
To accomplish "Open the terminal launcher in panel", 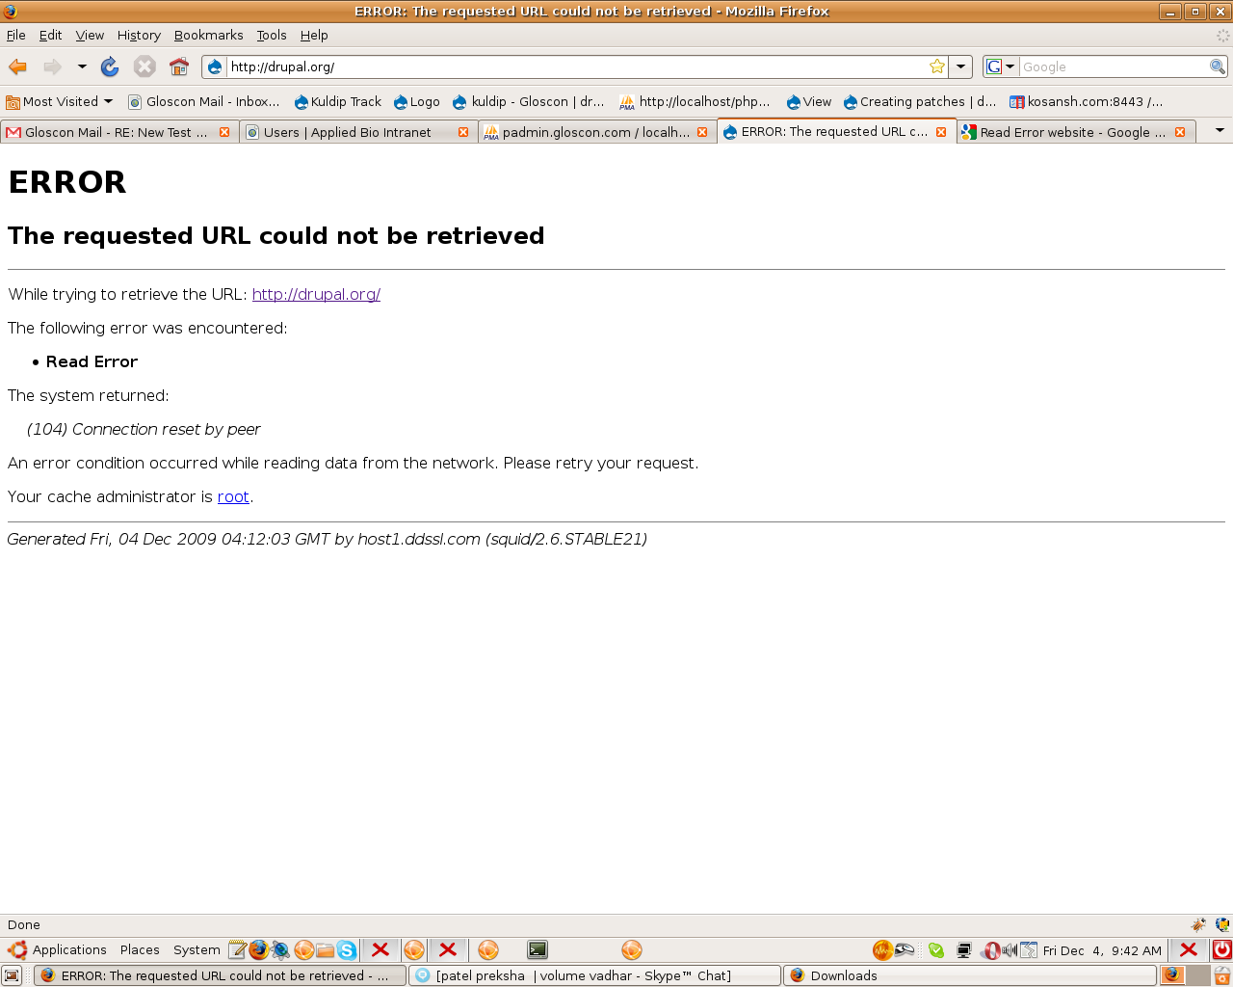I will point(538,949).
